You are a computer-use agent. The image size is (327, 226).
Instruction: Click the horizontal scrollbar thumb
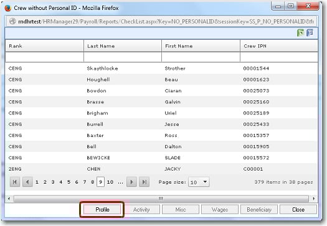pyautogui.click(x=161, y=199)
